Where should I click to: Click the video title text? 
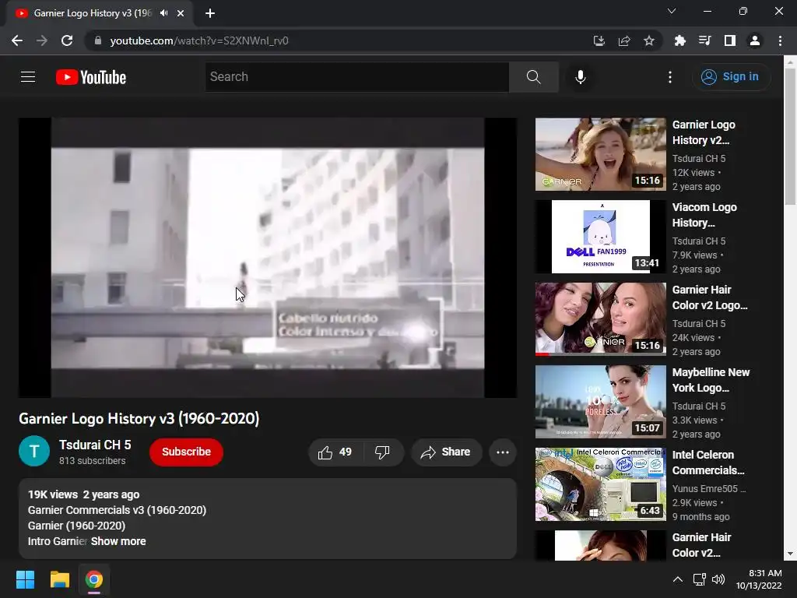[139, 418]
